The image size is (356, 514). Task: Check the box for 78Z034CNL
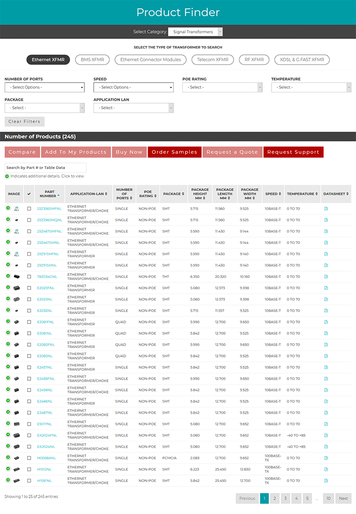pos(29,277)
